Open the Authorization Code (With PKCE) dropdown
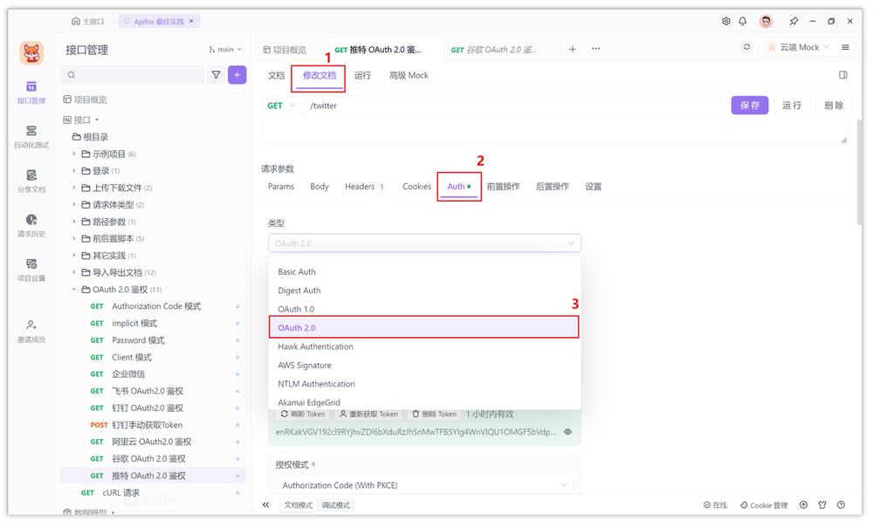 click(x=424, y=484)
